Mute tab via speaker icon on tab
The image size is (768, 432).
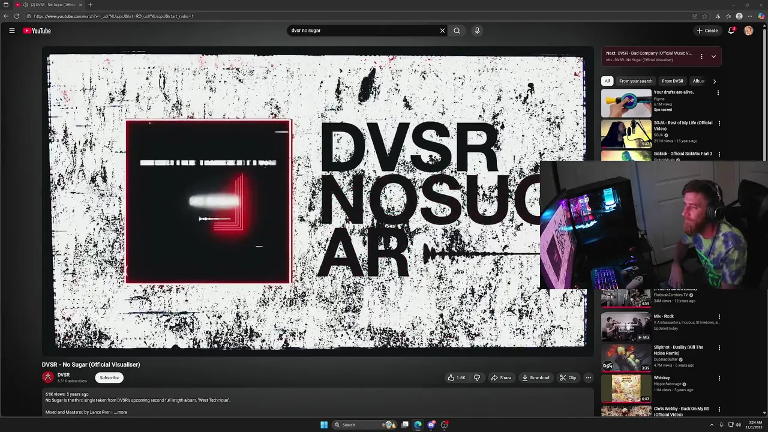click(25, 5)
